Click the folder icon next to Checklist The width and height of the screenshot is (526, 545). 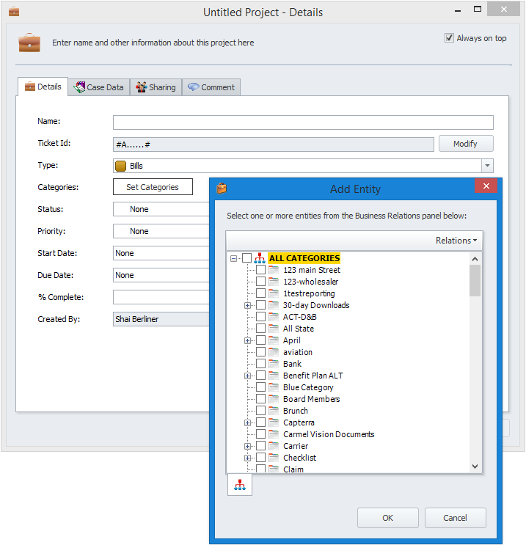coord(274,458)
